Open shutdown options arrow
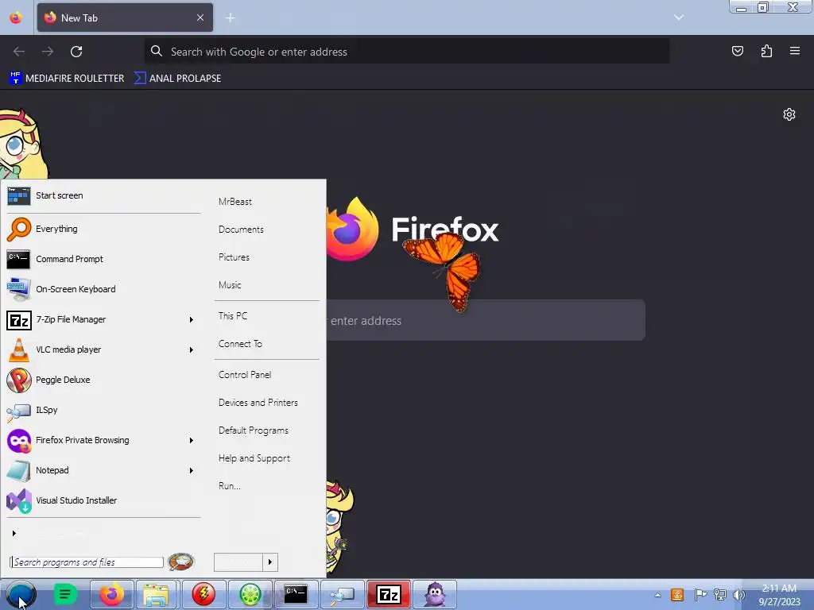This screenshot has width=814, height=610. click(270, 562)
